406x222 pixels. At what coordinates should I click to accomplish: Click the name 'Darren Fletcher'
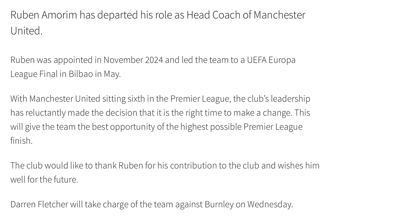[40, 204]
